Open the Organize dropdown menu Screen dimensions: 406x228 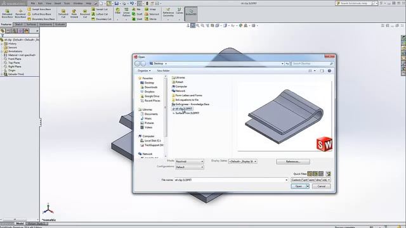[144, 70]
